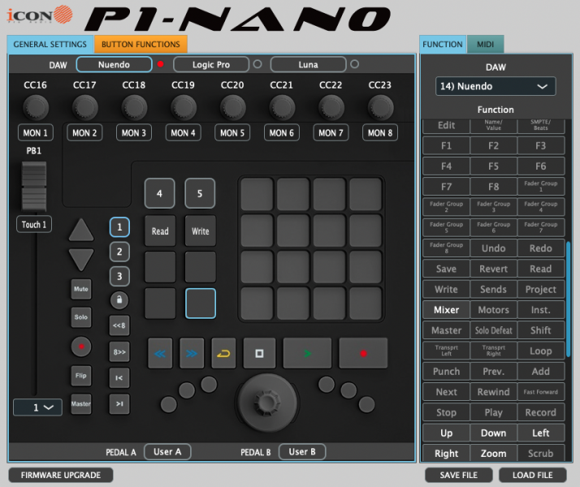Click the layer 4 button
Screen dimensions: 580x487
point(159,193)
